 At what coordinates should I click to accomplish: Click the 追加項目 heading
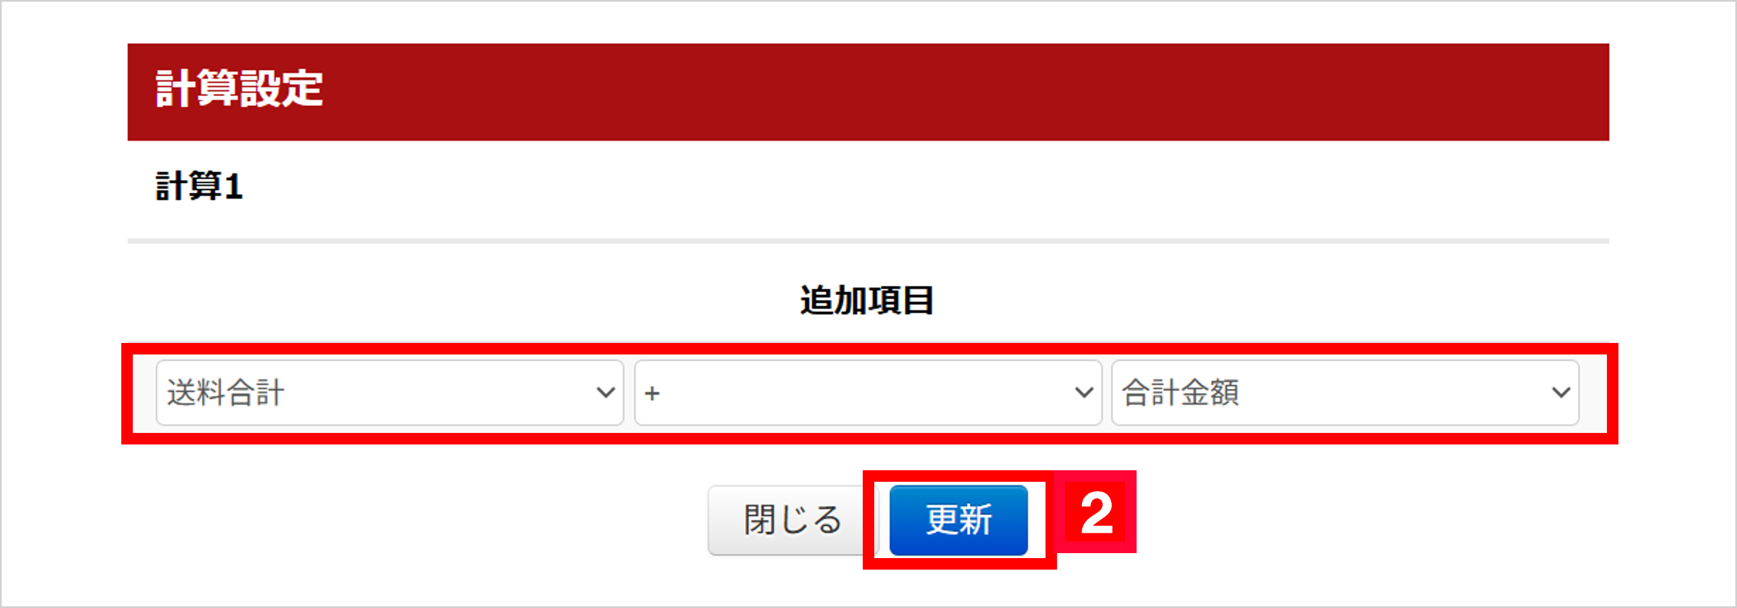[867, 300]
